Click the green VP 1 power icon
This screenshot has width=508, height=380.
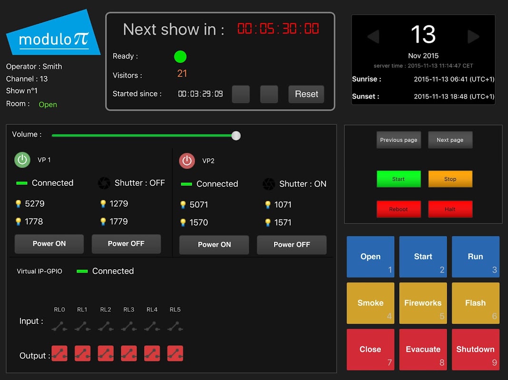point(22,160)
